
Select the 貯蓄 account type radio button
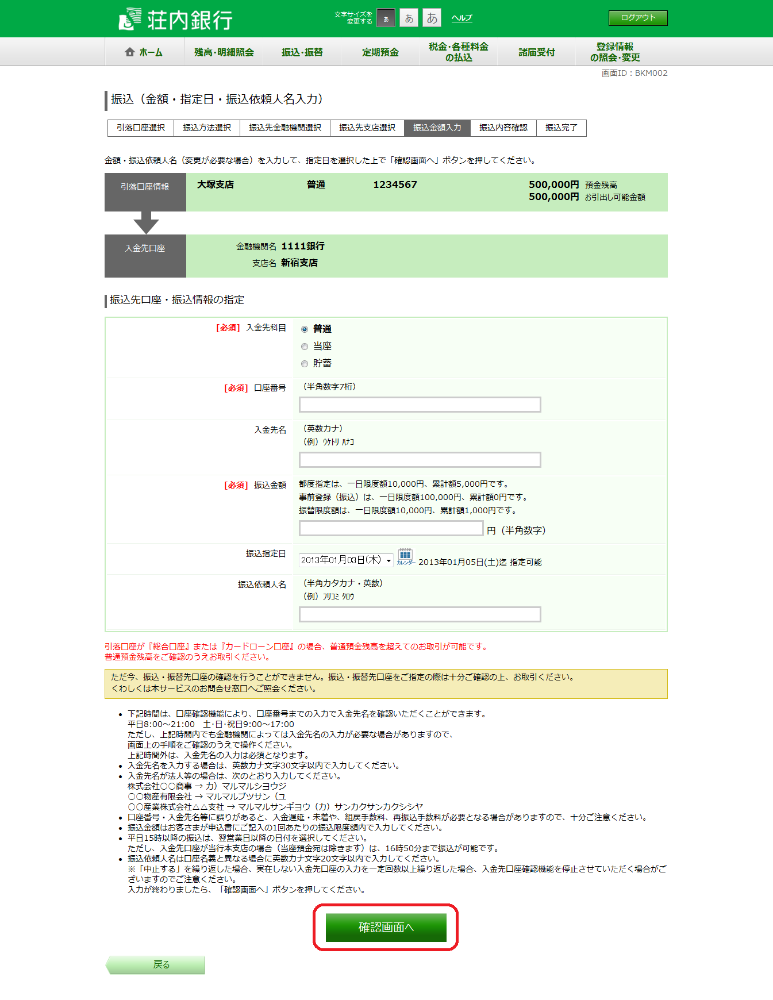tap(305, 364)
